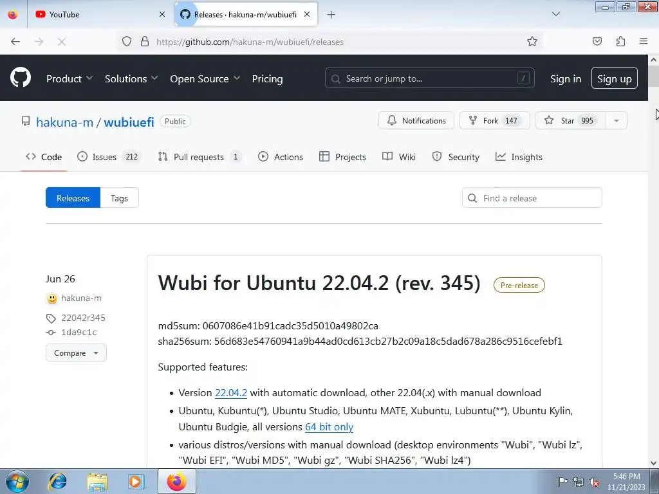This screenshot has width=659, height=494.
Task: Open Windows Media Player taskbar icon
Action: (x=136, y=481)
